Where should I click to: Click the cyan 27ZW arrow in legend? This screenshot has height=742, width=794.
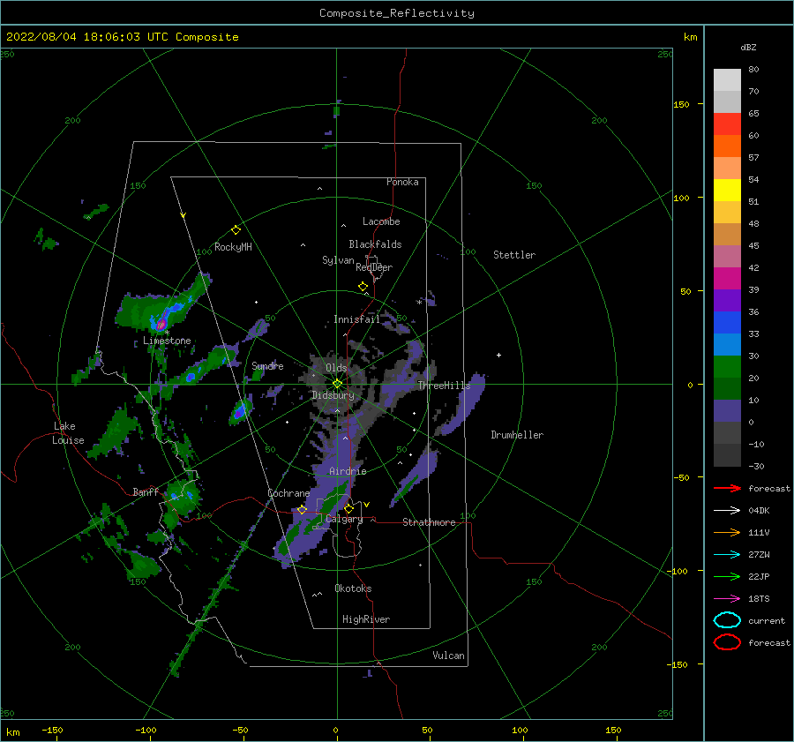click(x=727, y=555)
